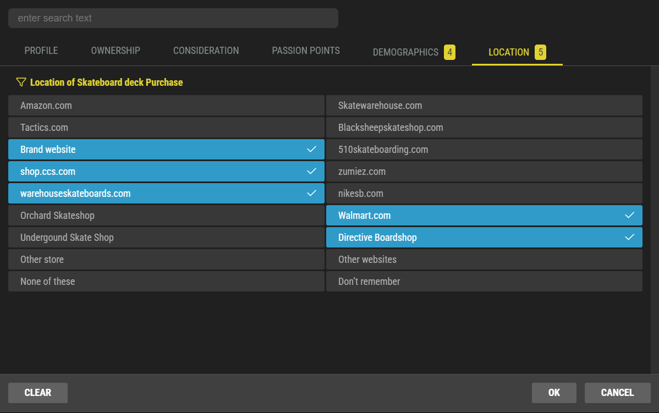Deselect the Brand website option
Screen dimensions: 659x413
(167, 149)
